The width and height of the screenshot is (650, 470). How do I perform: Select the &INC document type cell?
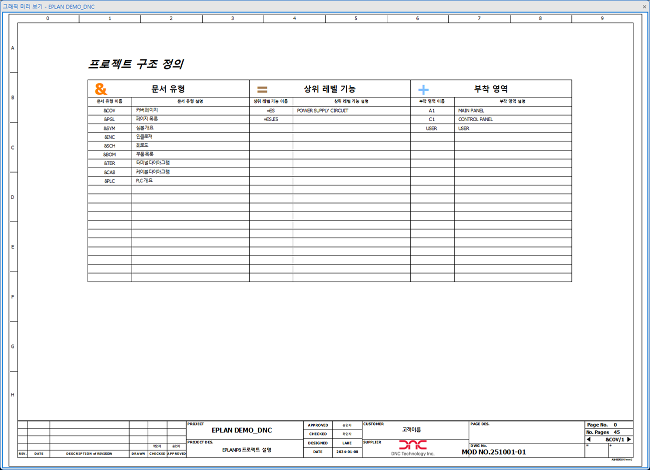pyautogui.click(x=110, y=137)
